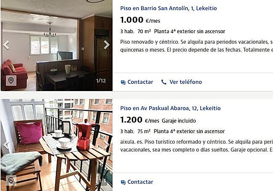This screenshot has height=191, width=273.
Task: Select Contactar for the Paskual Abaroa flat
Action: [x=137, y=182]
